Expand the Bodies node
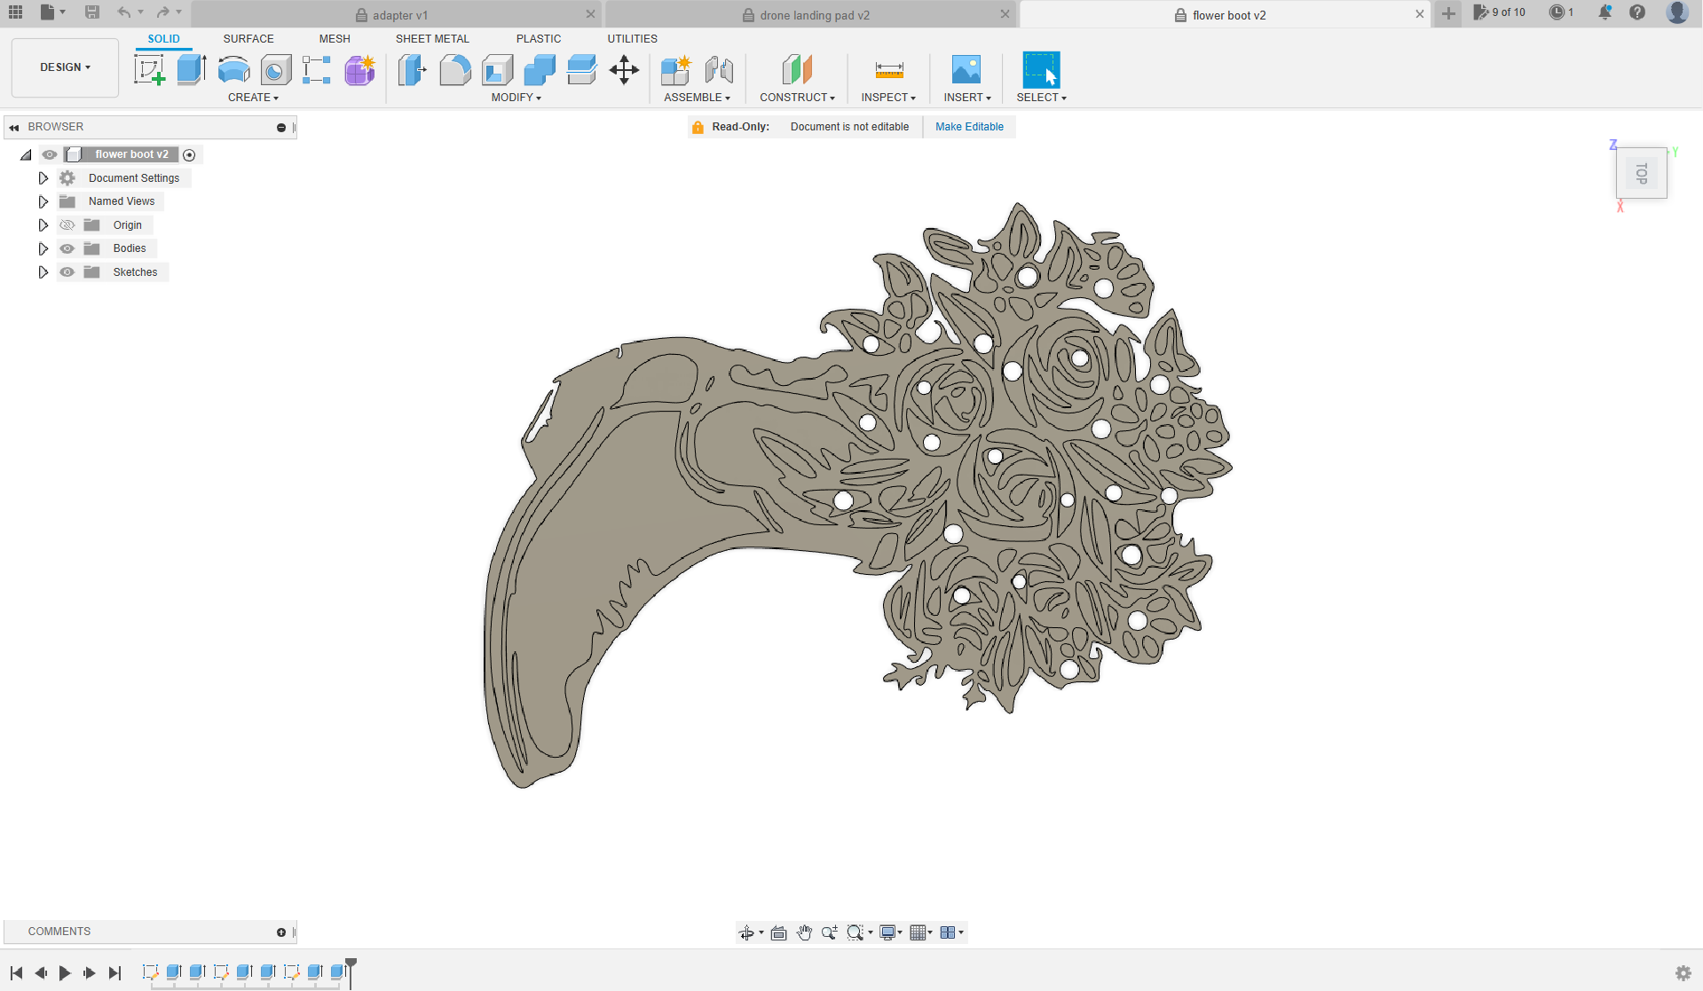 point(43,248)
